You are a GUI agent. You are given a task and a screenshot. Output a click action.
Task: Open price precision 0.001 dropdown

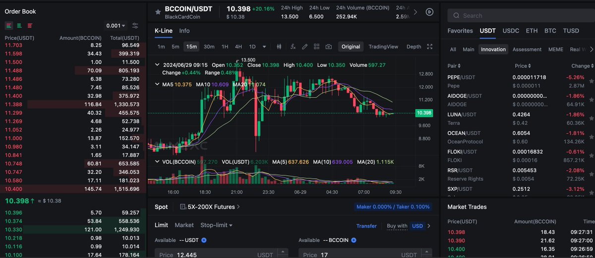tap(116, 26)
